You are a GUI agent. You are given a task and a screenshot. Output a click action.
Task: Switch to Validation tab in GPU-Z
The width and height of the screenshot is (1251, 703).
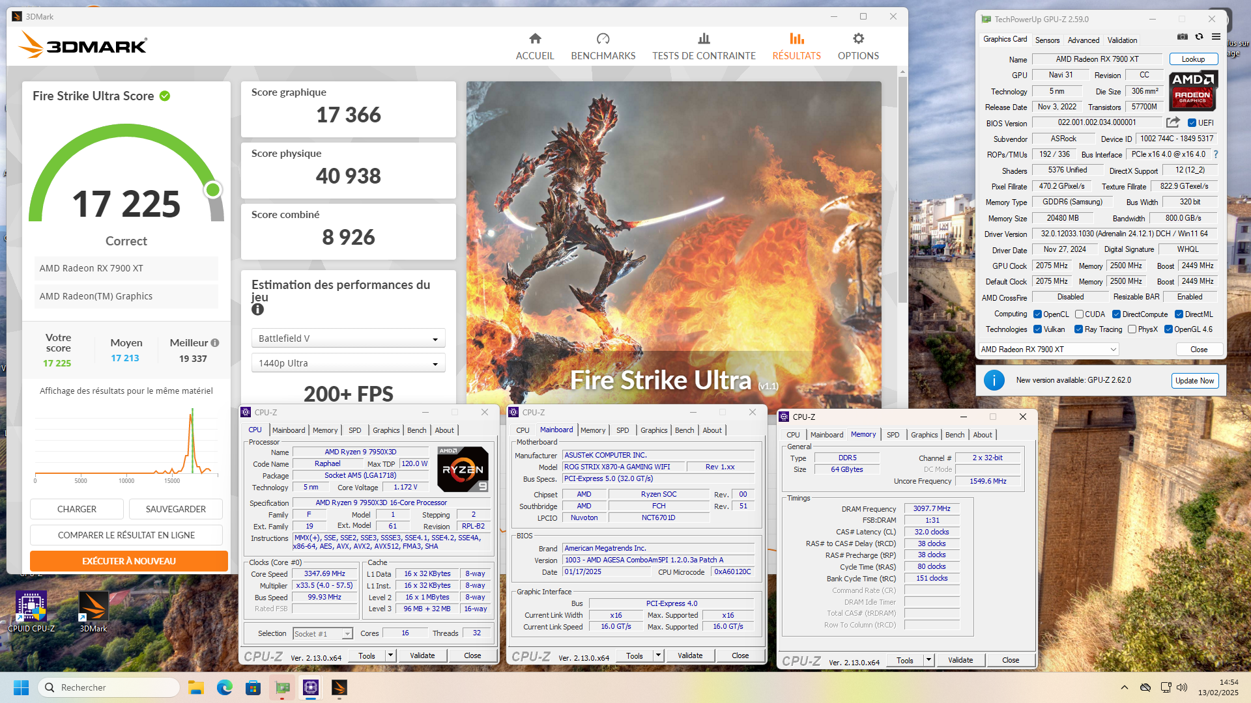[x=1122, y=40]
